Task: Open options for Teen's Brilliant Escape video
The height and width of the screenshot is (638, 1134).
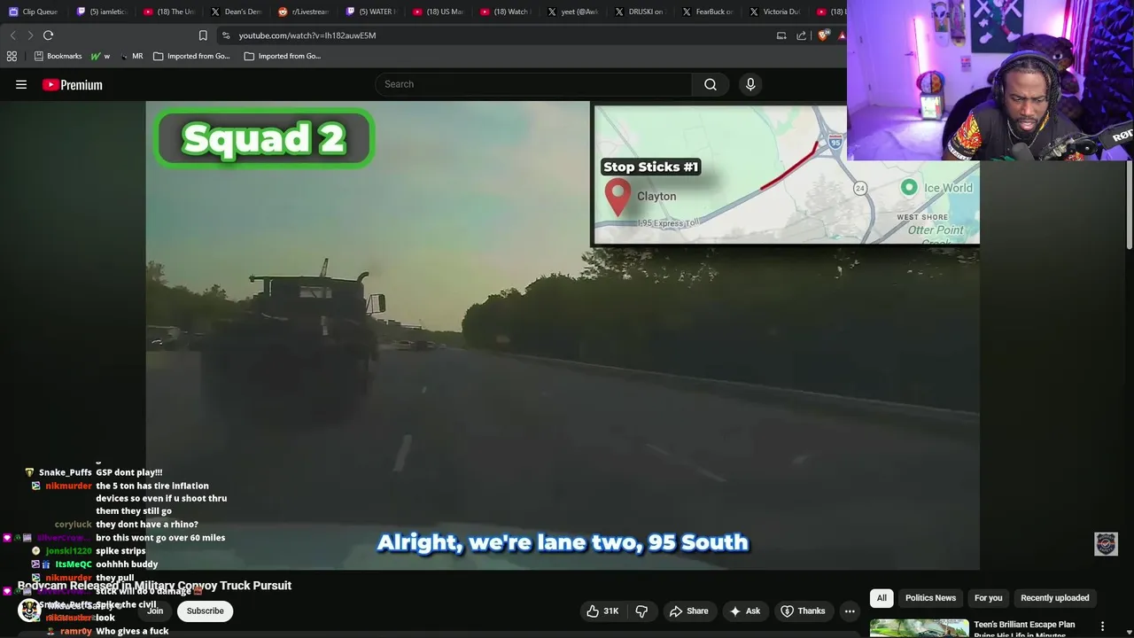Action: pos(1103,626)
